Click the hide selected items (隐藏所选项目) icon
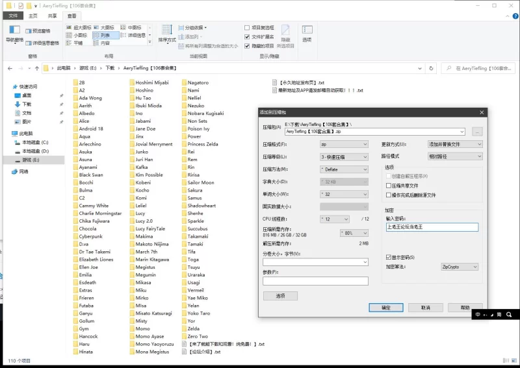Viewport: 520px width, 368px height. coord(285,31)
